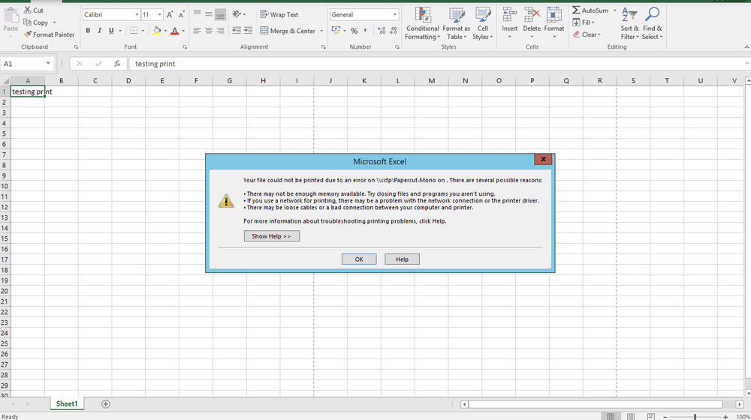This screenshot has width=751, height=420.
Task: Open the Calibri font name dropdown
Action: click(x=137, y=15)
